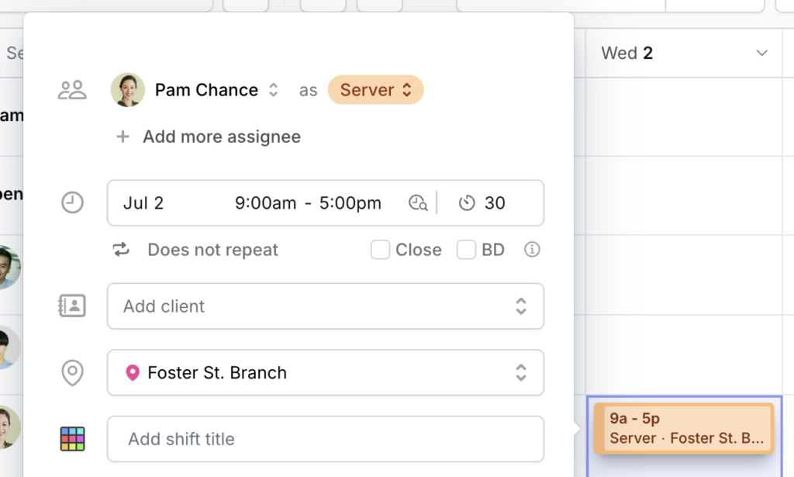Enable the Close checkbox
794x477 pixels.
[380, 250]
